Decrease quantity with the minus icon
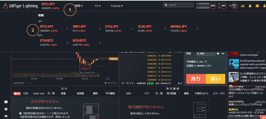Viewport: 266px width, 119px height. pos(223,54)
